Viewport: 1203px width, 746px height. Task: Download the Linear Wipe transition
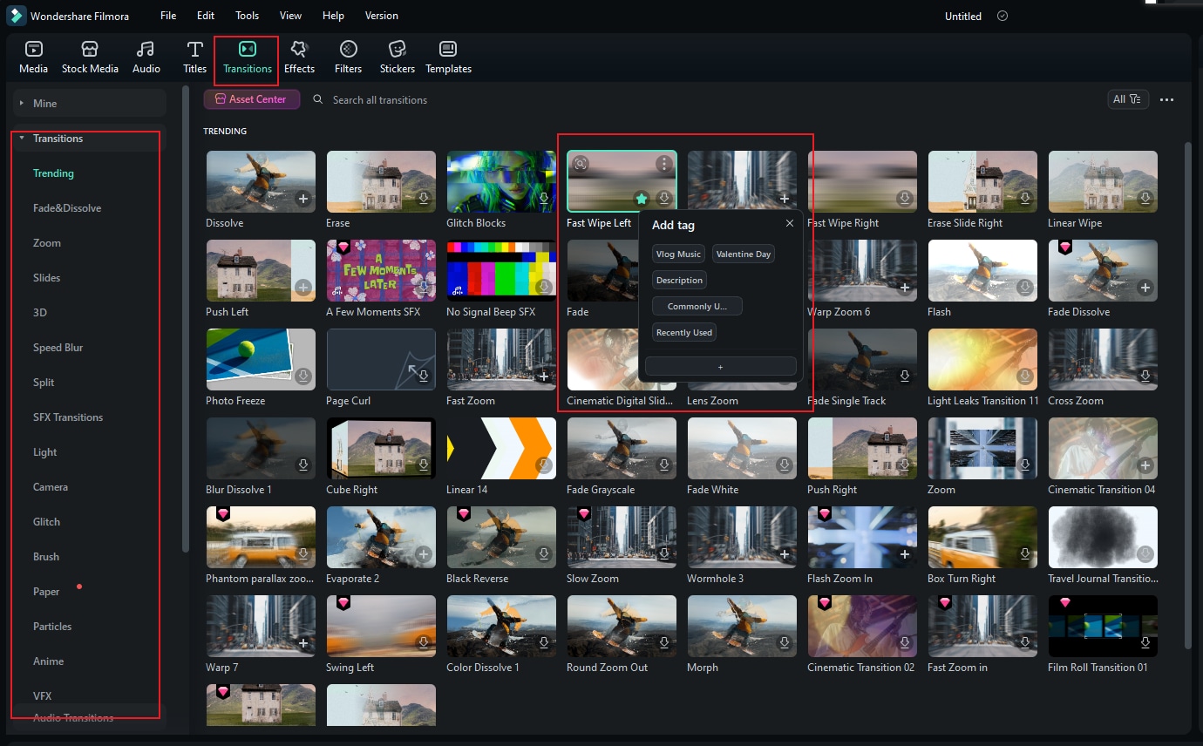(x=1145, y=199)
